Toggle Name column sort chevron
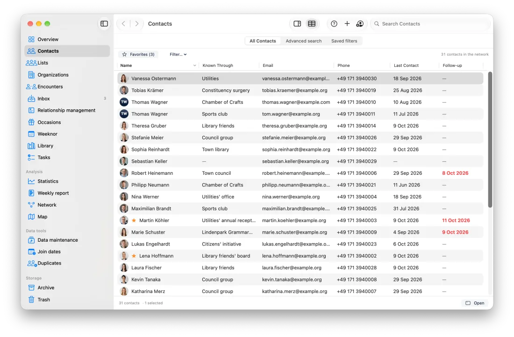The image size is (514, 337). [195, 65]
